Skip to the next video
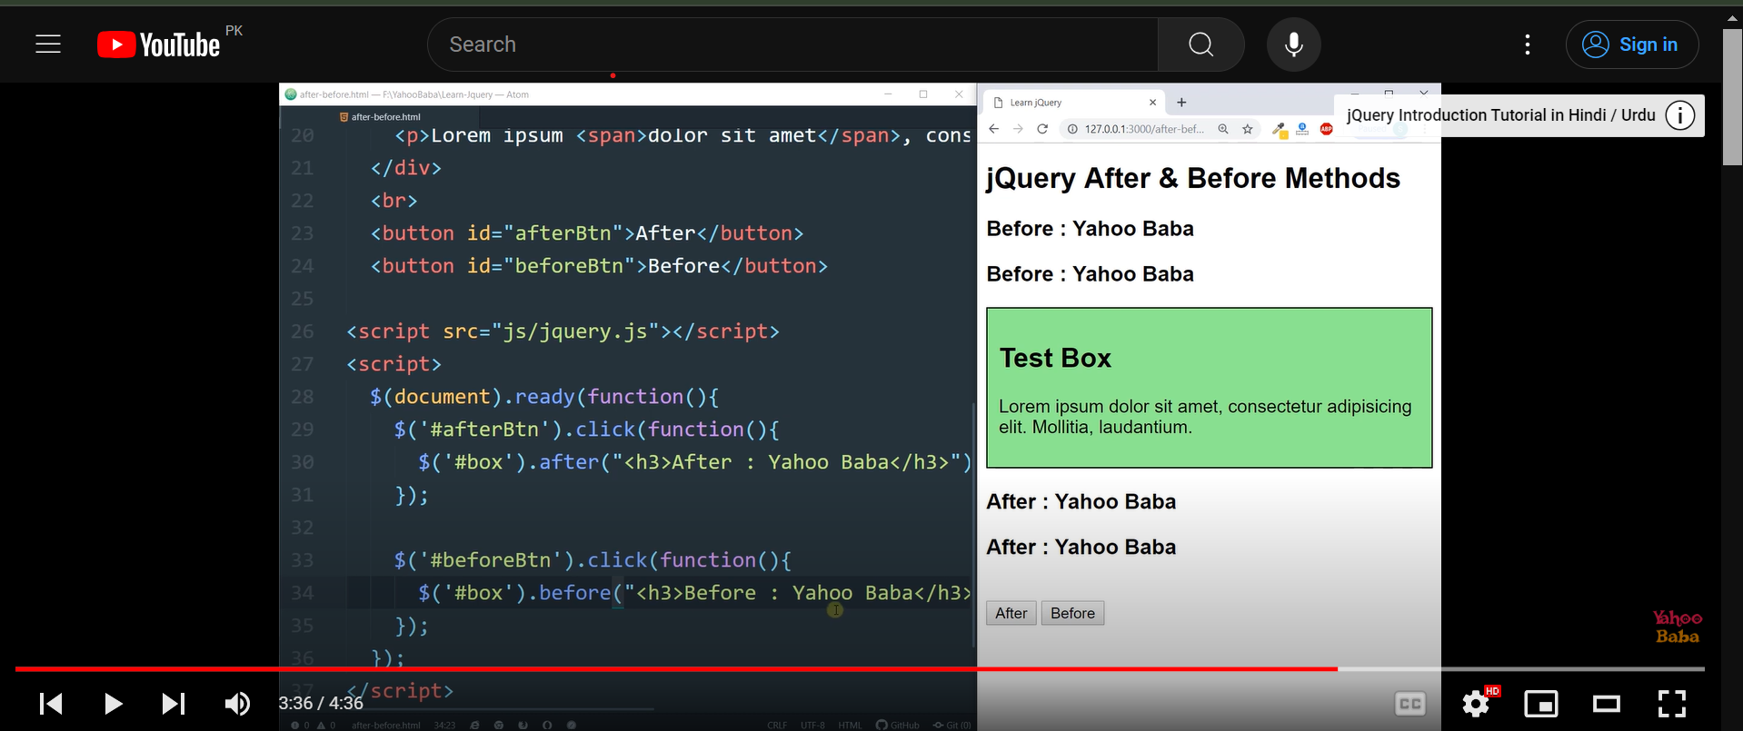 point(173,704)
